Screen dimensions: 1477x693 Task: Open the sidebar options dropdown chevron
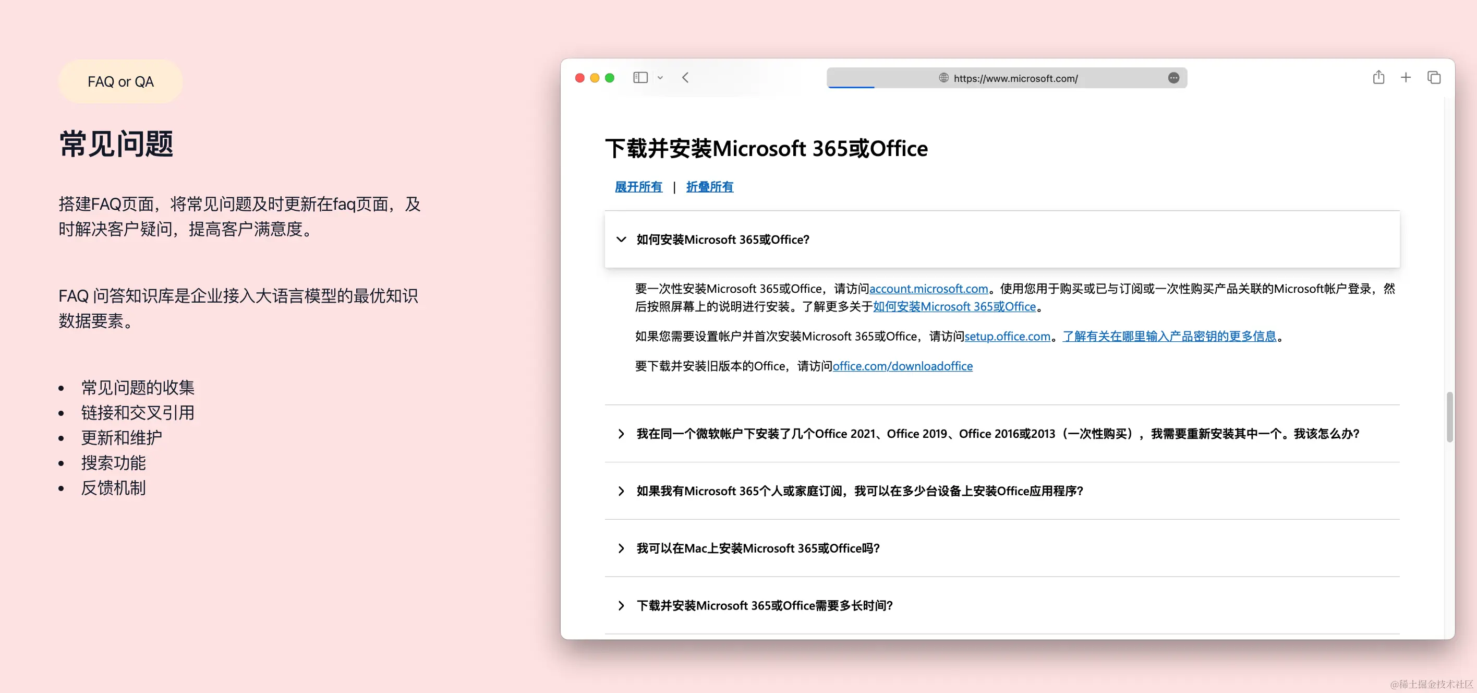(660, 78)
